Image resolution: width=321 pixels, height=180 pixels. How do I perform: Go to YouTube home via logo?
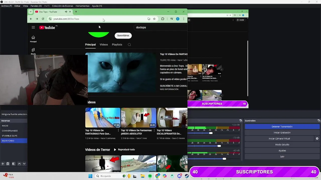click(x=47, y=27)
